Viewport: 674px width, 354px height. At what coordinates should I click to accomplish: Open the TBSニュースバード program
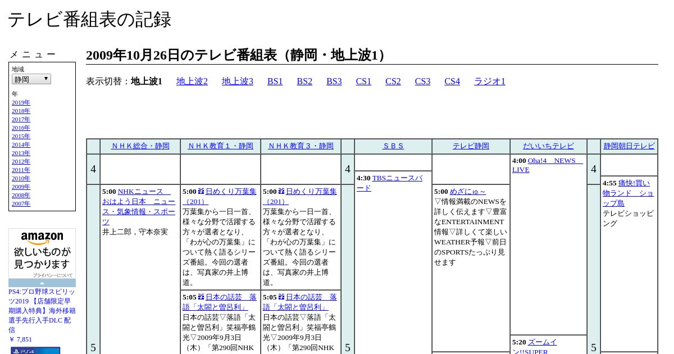click(x=390, y=183)
